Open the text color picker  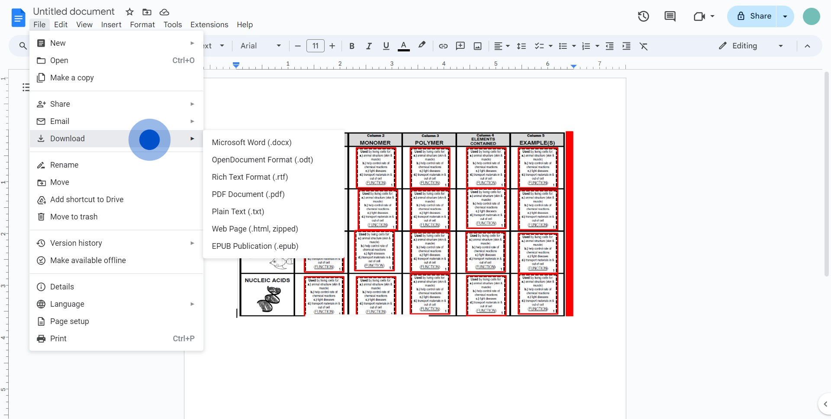[403, 46]
